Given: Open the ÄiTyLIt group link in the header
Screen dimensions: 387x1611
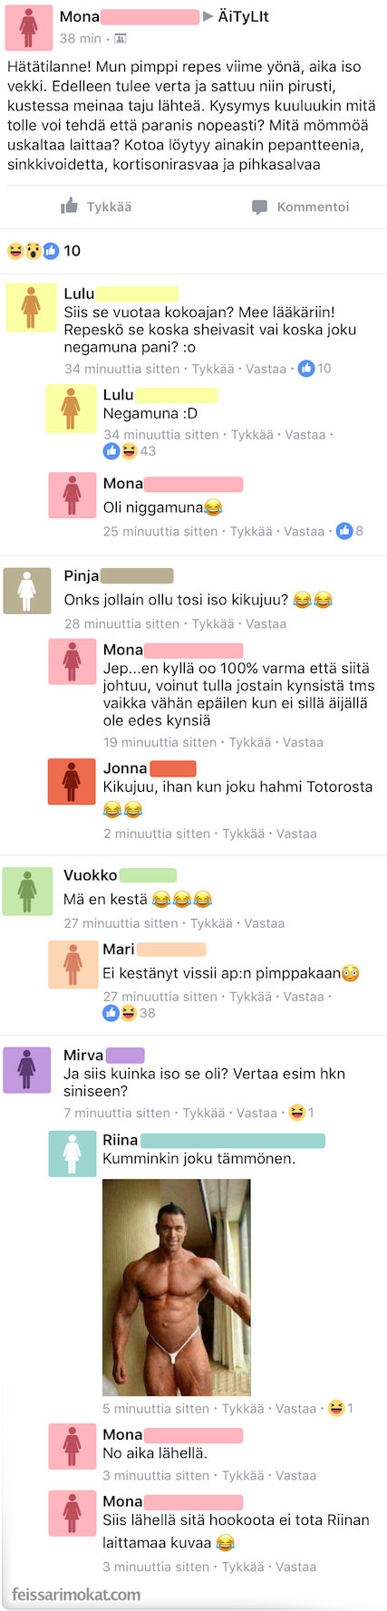Looking at the screenshot, I should (243, 16).
